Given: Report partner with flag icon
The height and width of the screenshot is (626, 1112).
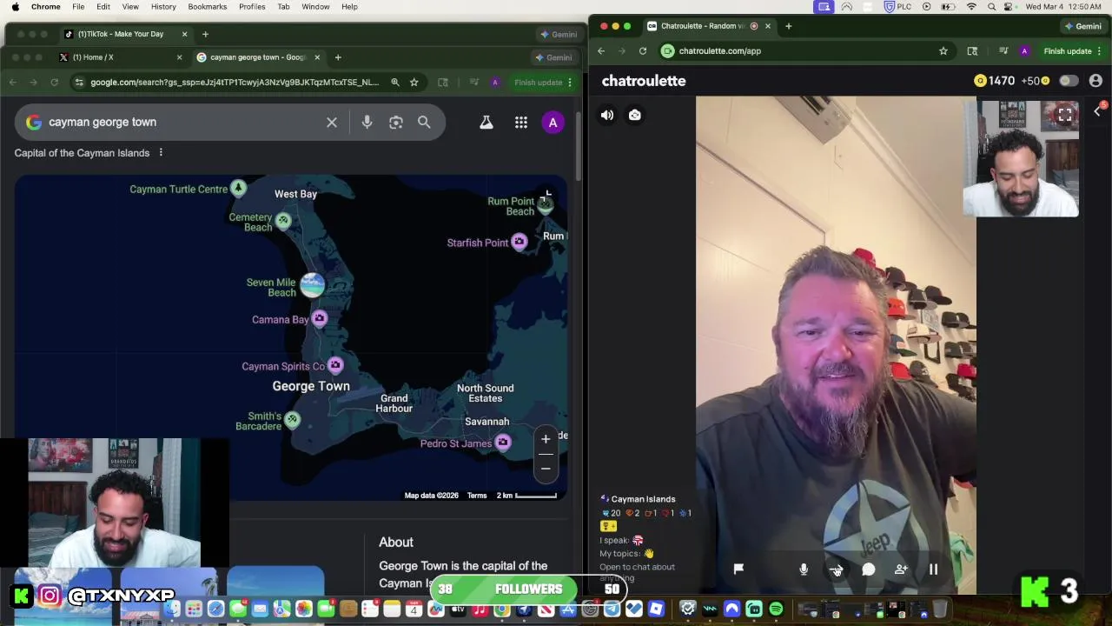Looking at the screenshot, I should click(738, 569).
